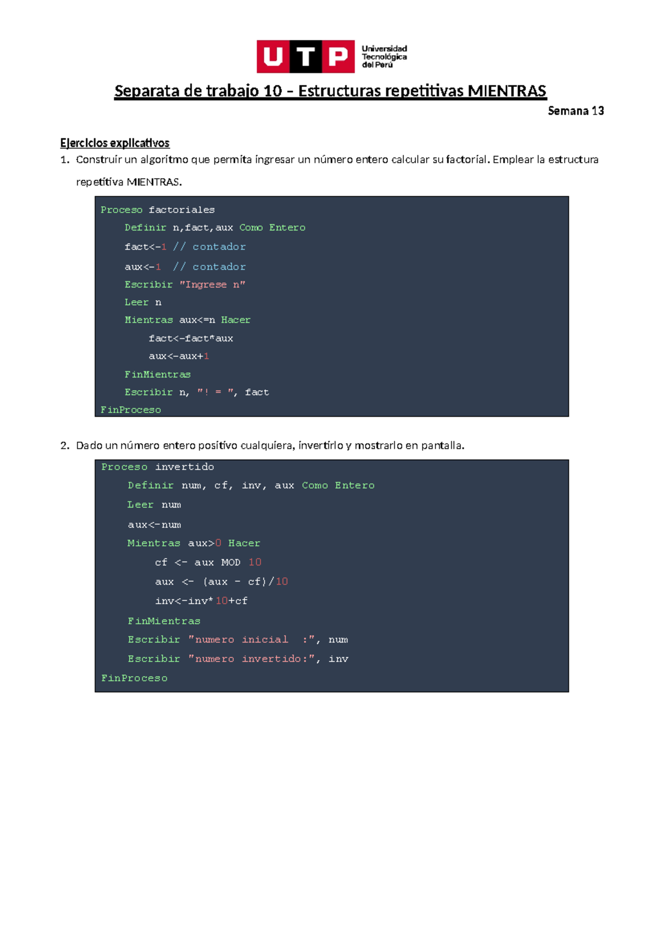The width and height of the screenshot is (663, 939).
Task: Click the red U block of the UTP logo
Action: [x=273, y=56]
